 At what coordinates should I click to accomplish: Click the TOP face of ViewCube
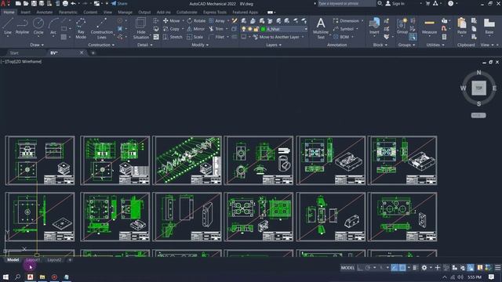click(x=478, y=88)
